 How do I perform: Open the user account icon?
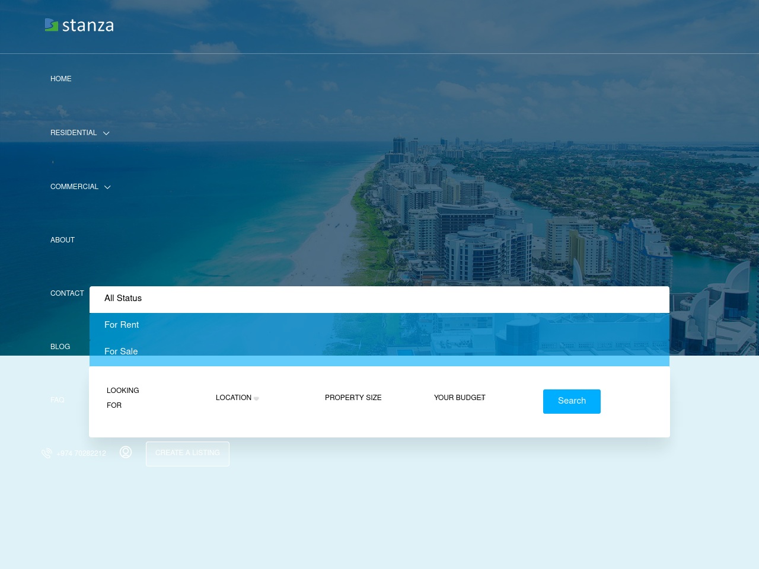click(x=126, y=452)
